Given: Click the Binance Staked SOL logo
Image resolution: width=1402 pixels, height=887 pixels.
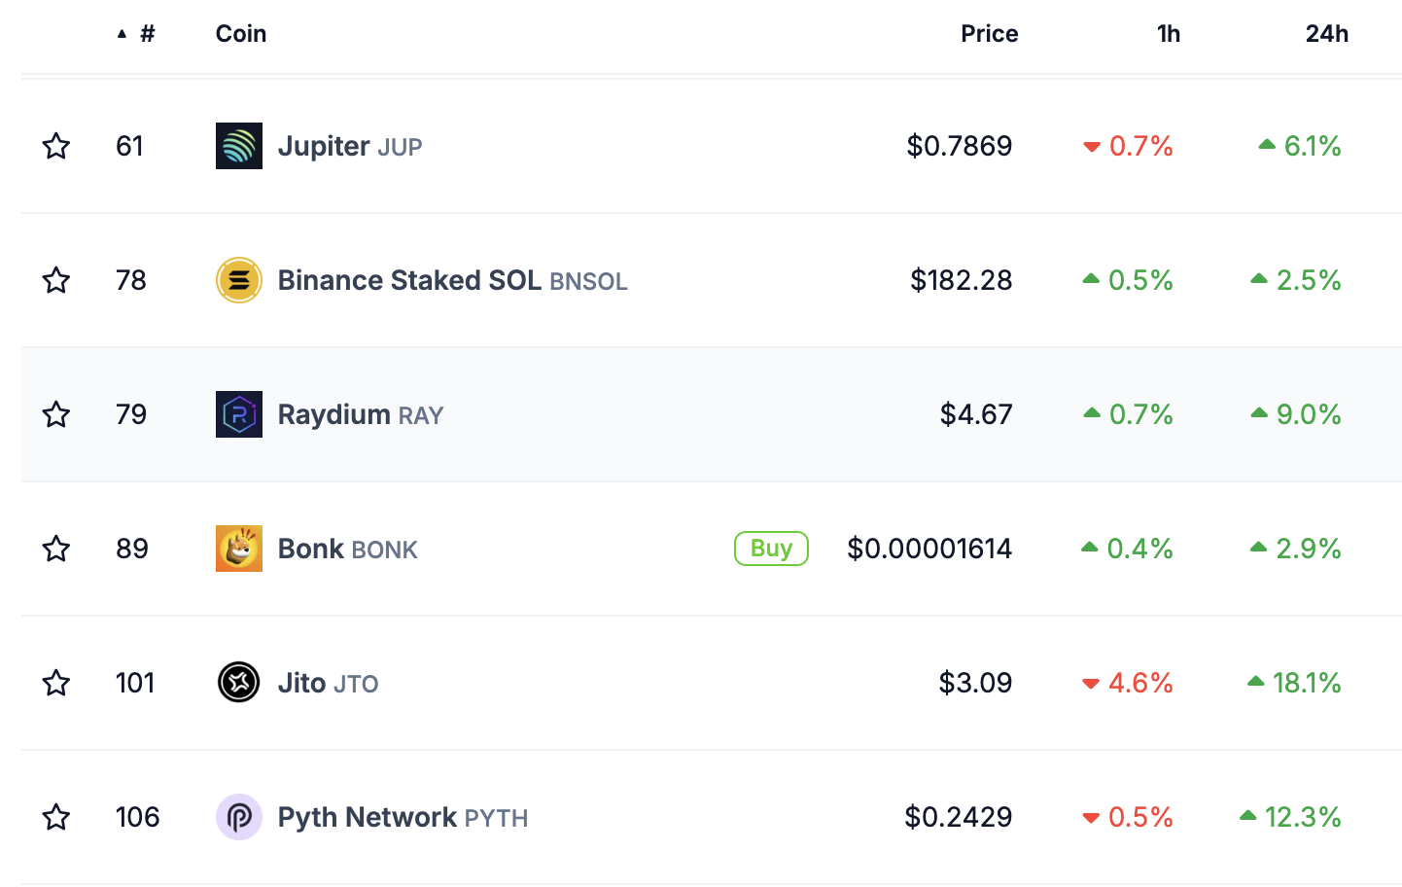Looking at the screenshot, I should 239,280.
